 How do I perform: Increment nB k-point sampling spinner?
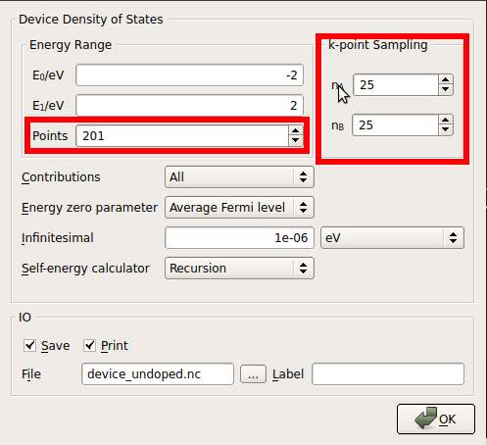point(446,121)
